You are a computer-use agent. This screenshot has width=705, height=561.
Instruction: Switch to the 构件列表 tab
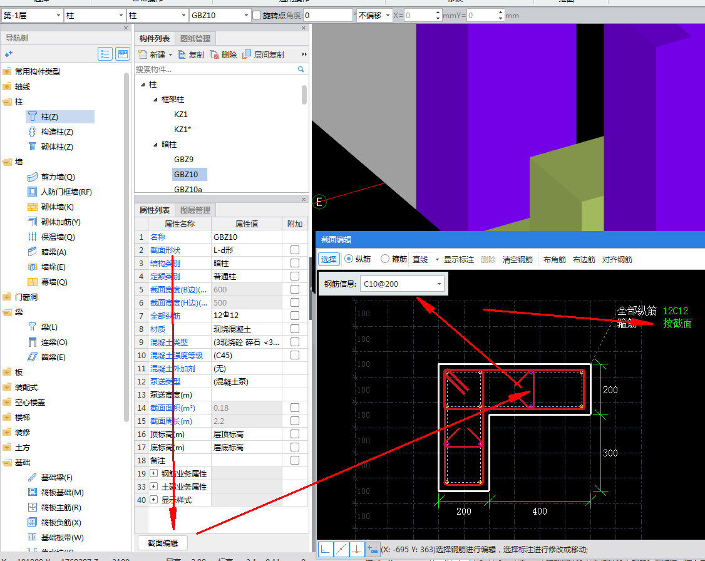[x=155, y=39]
